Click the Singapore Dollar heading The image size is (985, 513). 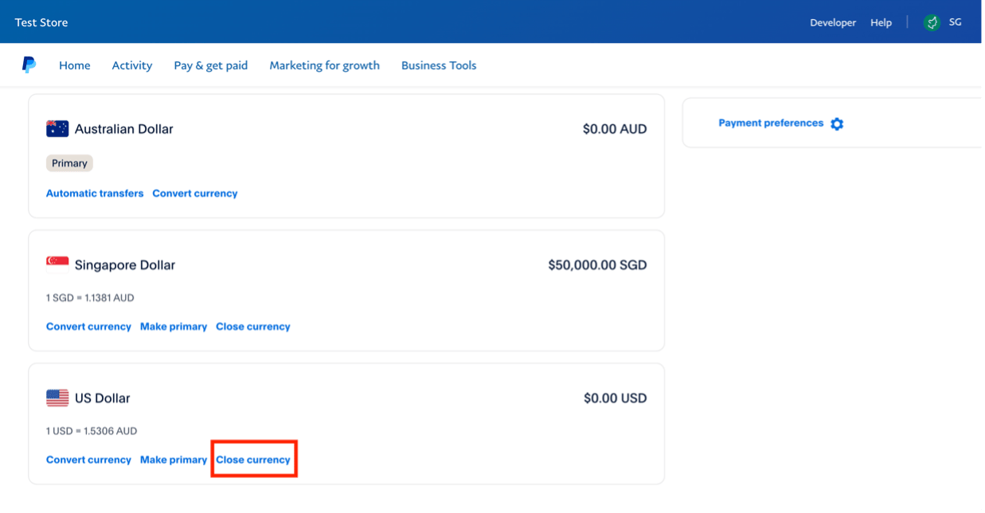tap(125, 265)
